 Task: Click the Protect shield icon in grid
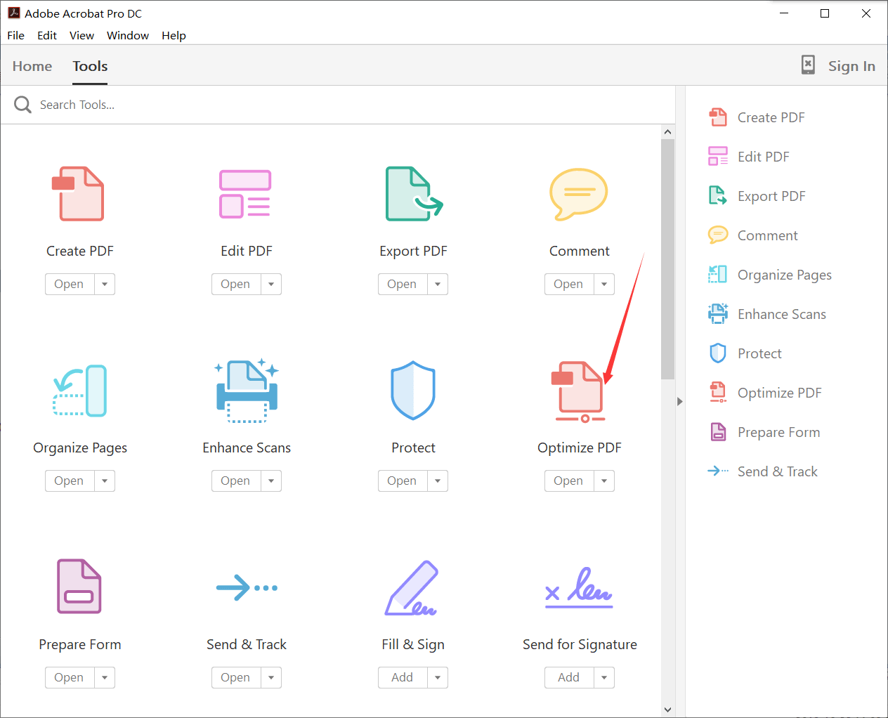(x=413, y=391)
